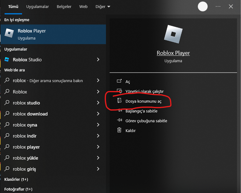Open the Diğer filter dropdown
241x193 pixels.
point(103,7)
